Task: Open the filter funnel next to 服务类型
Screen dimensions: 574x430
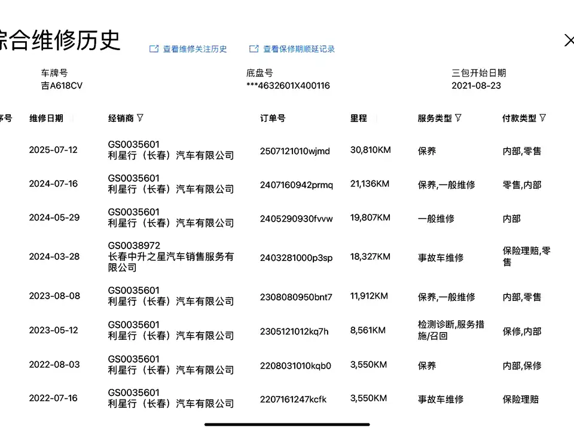Action: tap(458, 118)
